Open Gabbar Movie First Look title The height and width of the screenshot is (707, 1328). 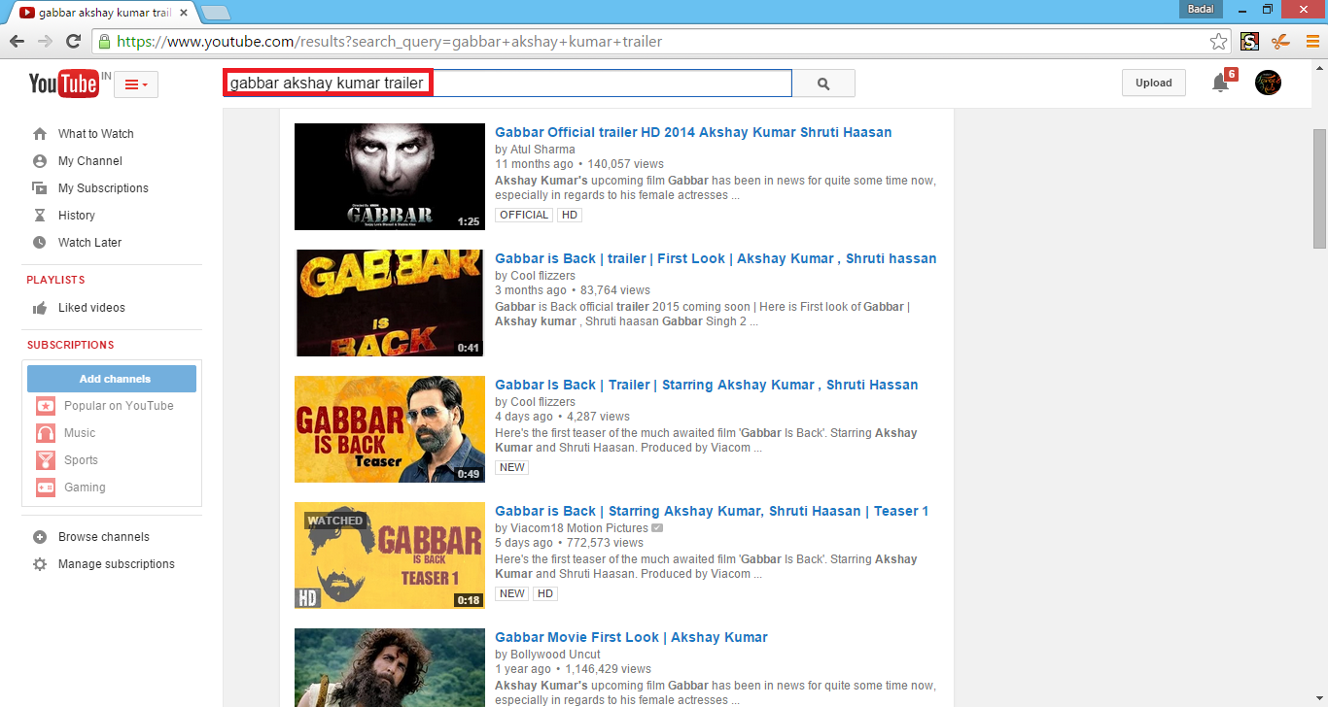point(631,637)
